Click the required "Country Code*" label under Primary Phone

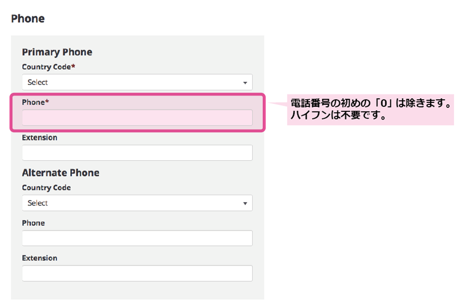click(47, 67)
